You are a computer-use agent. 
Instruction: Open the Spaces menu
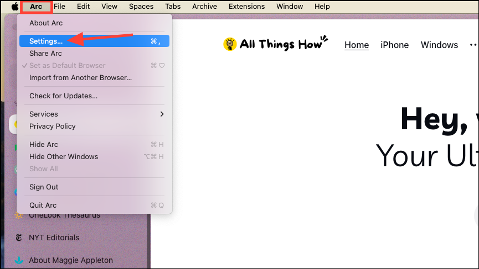click(141, 7)
